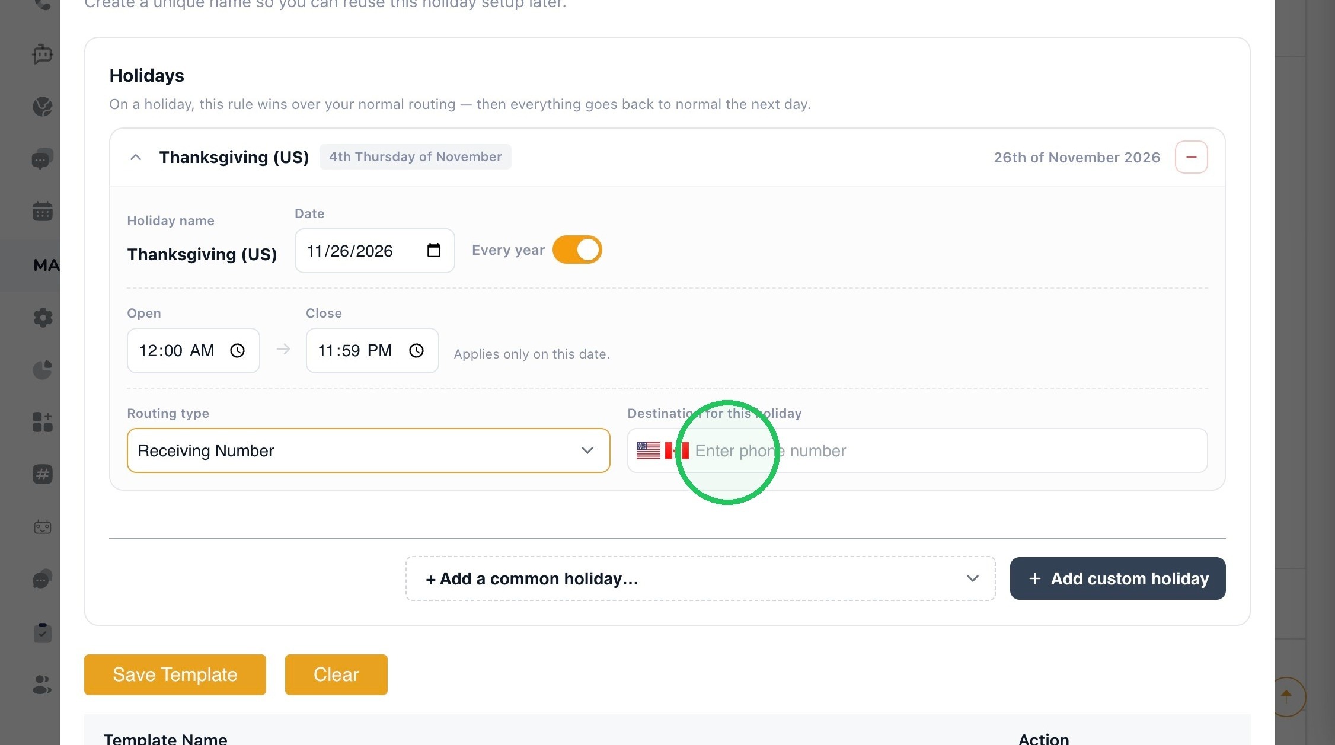Toggle the Every year switch off
Image resolution: width=1335 pixels, height=745 pixels.
click(577, 250)
